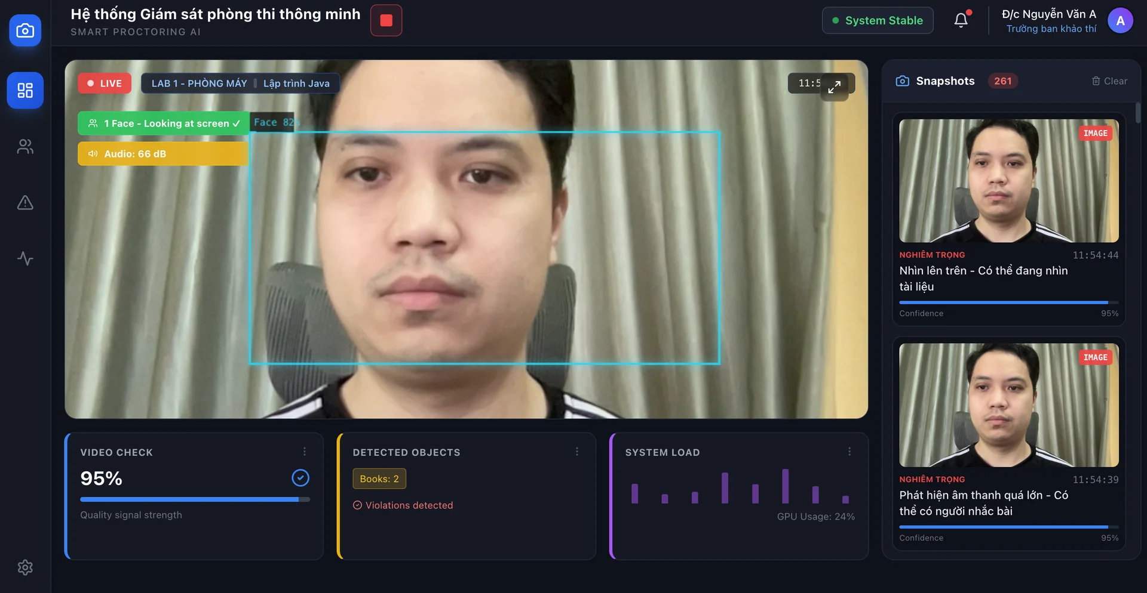Open the activity monitor icon in the sidebar
The width and height of the screenshot is (1147, 593).
pos(24,259)
